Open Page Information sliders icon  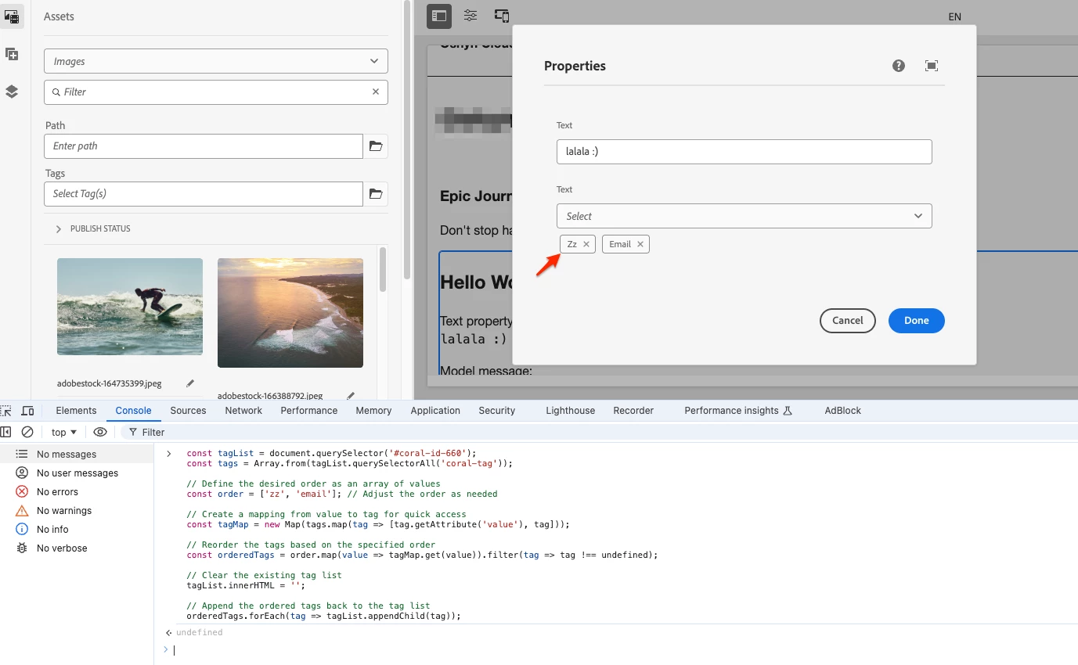click(x=470, y=16)
